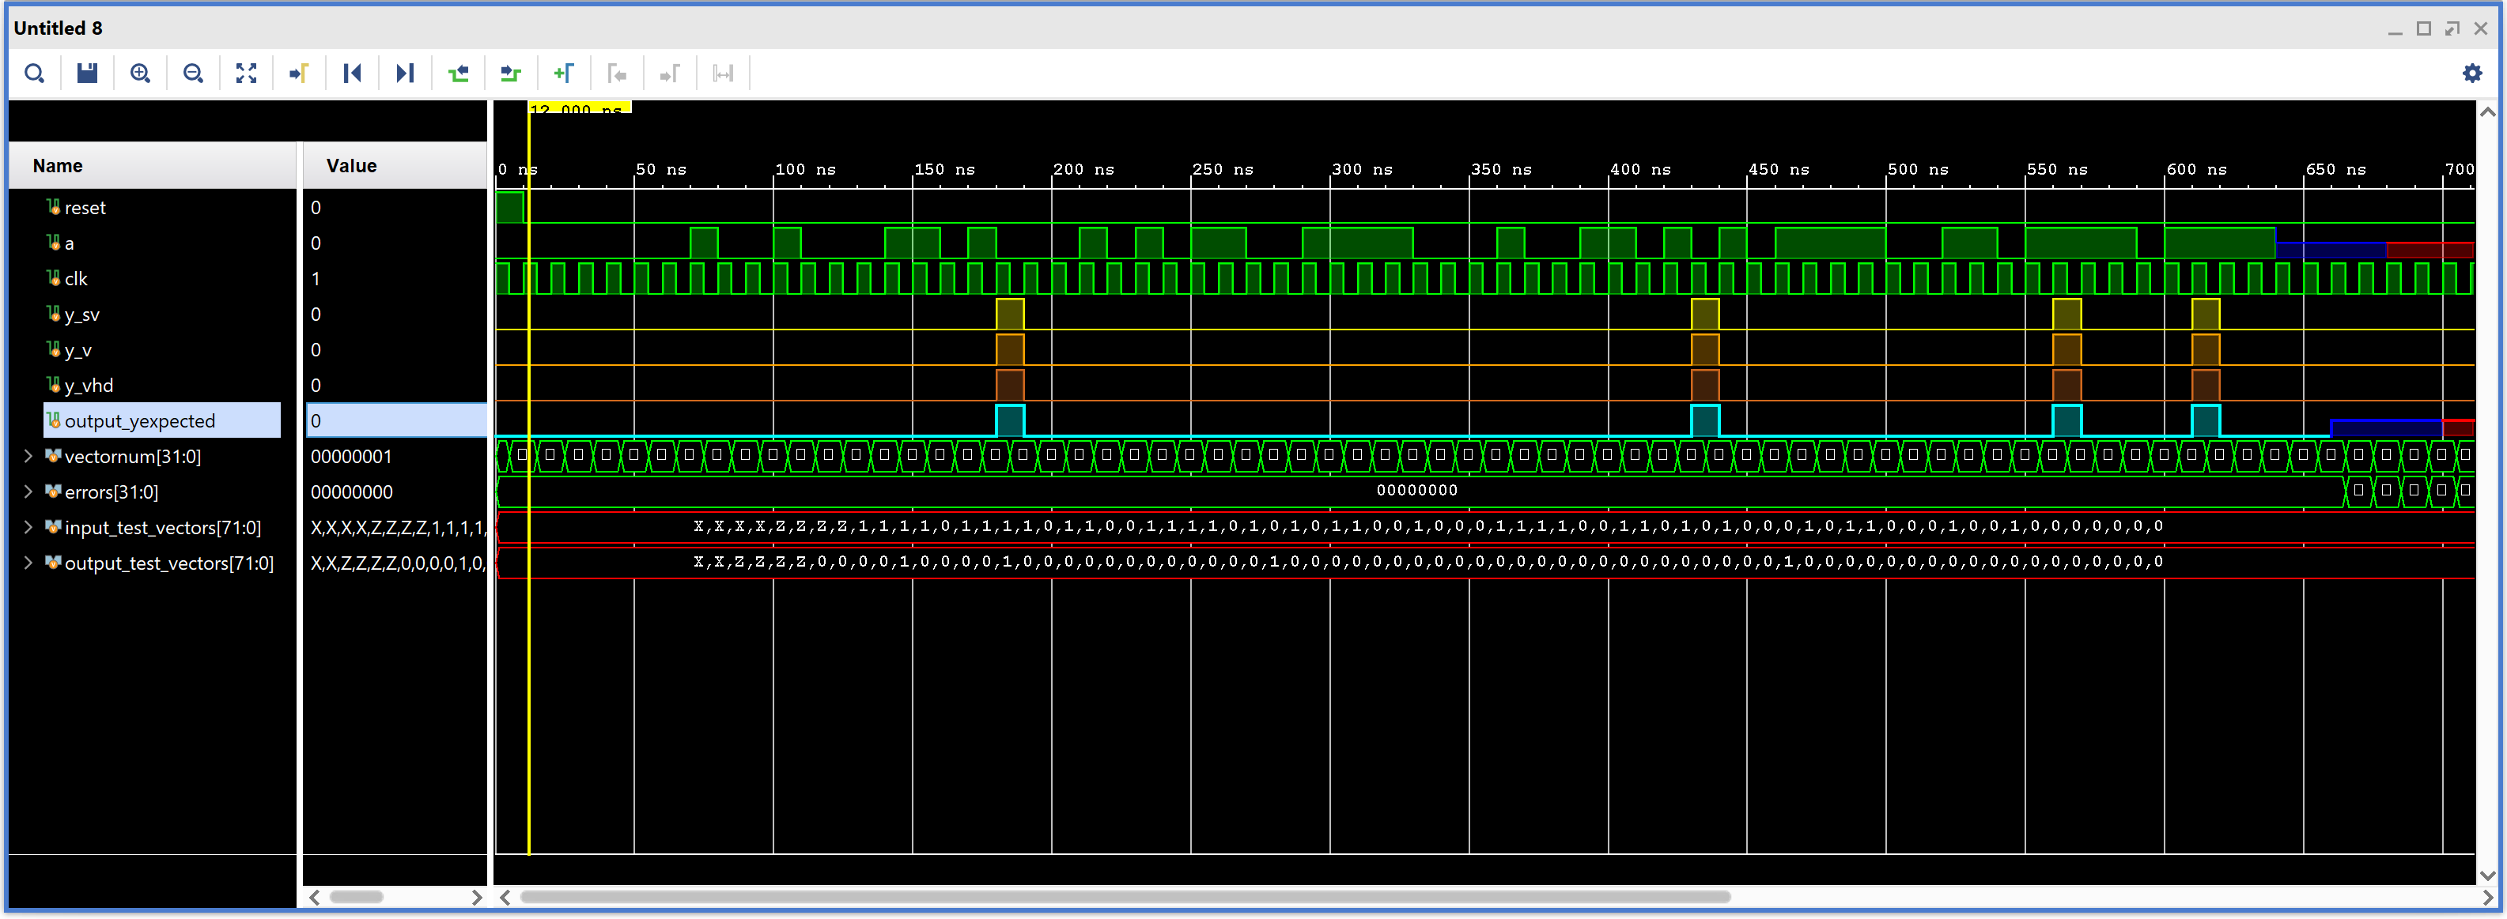The image size is (2507, 919).
Task: Select the clk signal name
Action: [76, 279]
